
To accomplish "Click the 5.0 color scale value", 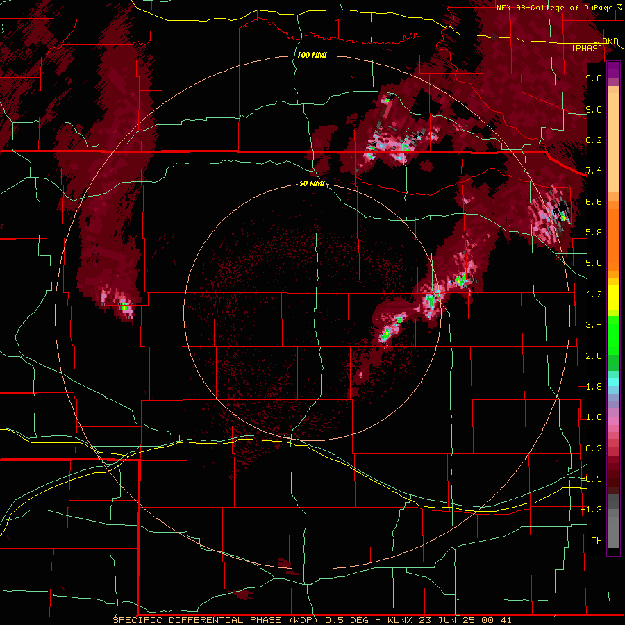I will 594,263.
